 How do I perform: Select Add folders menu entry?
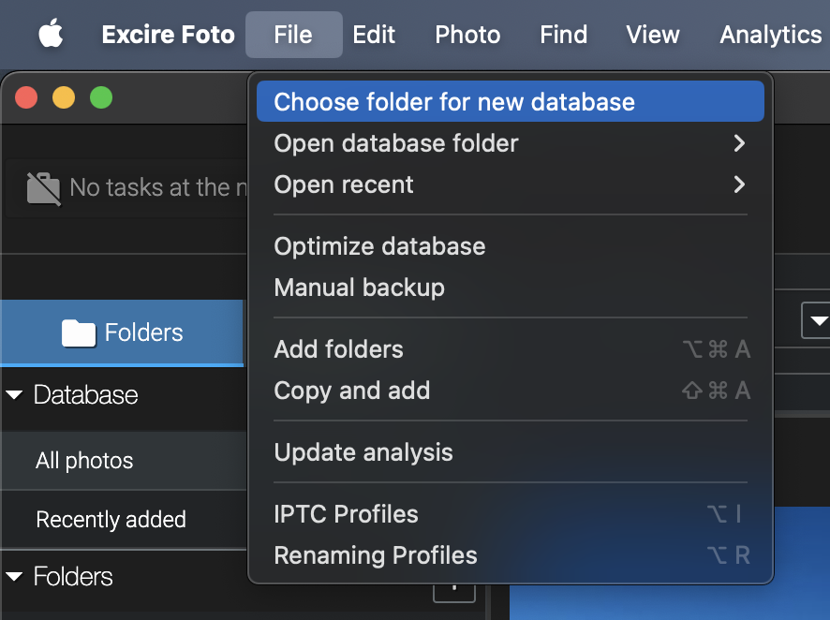(x=511, y=349)
